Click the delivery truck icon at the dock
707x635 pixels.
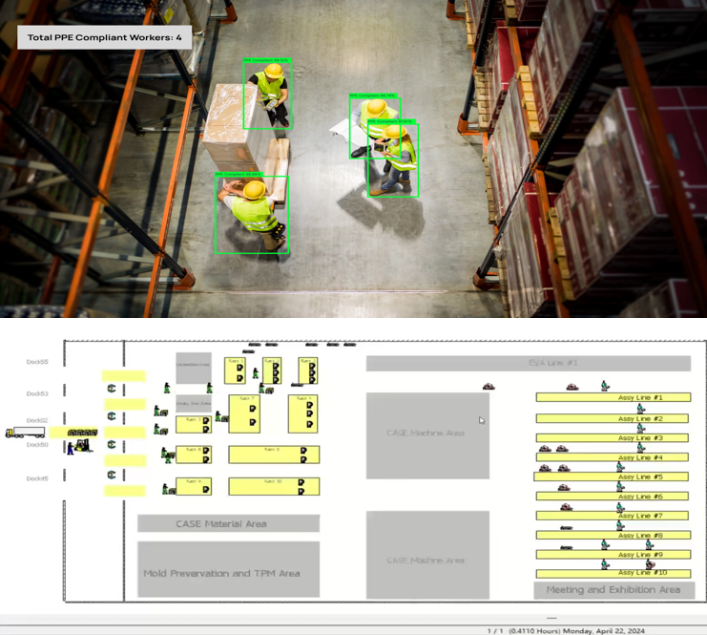(25, 433)
